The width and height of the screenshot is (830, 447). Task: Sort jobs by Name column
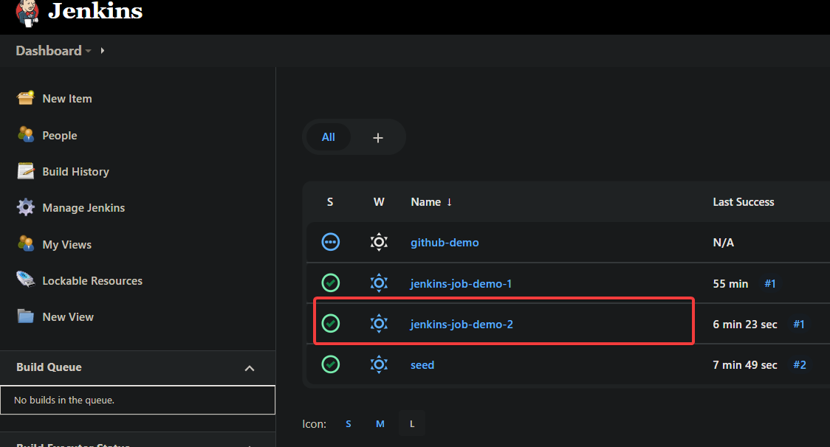point(431,202)
